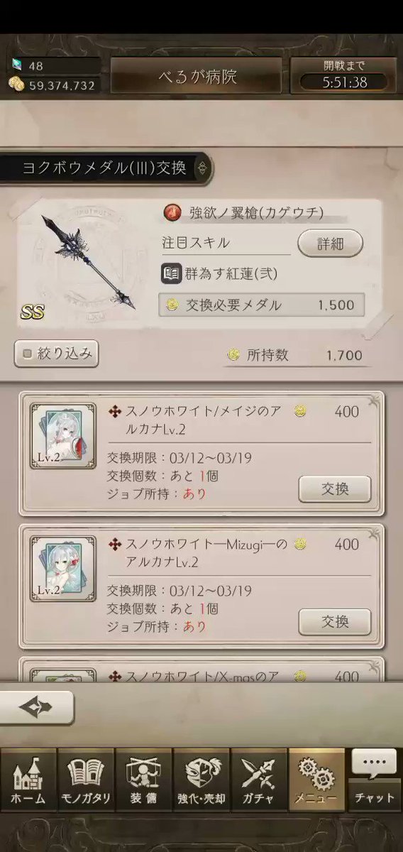Exchange the スノウホワイト Mizugi arcana
Image resolution: width=403 pixels, height=852 pixels.
tap(335, 622)
